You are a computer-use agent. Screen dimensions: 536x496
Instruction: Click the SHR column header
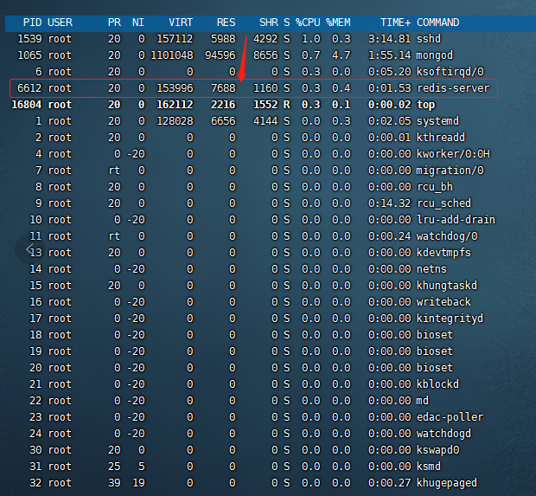pos(269,23)
